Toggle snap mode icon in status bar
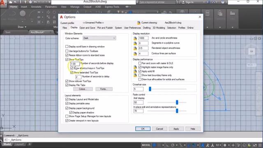 point(159,145)
